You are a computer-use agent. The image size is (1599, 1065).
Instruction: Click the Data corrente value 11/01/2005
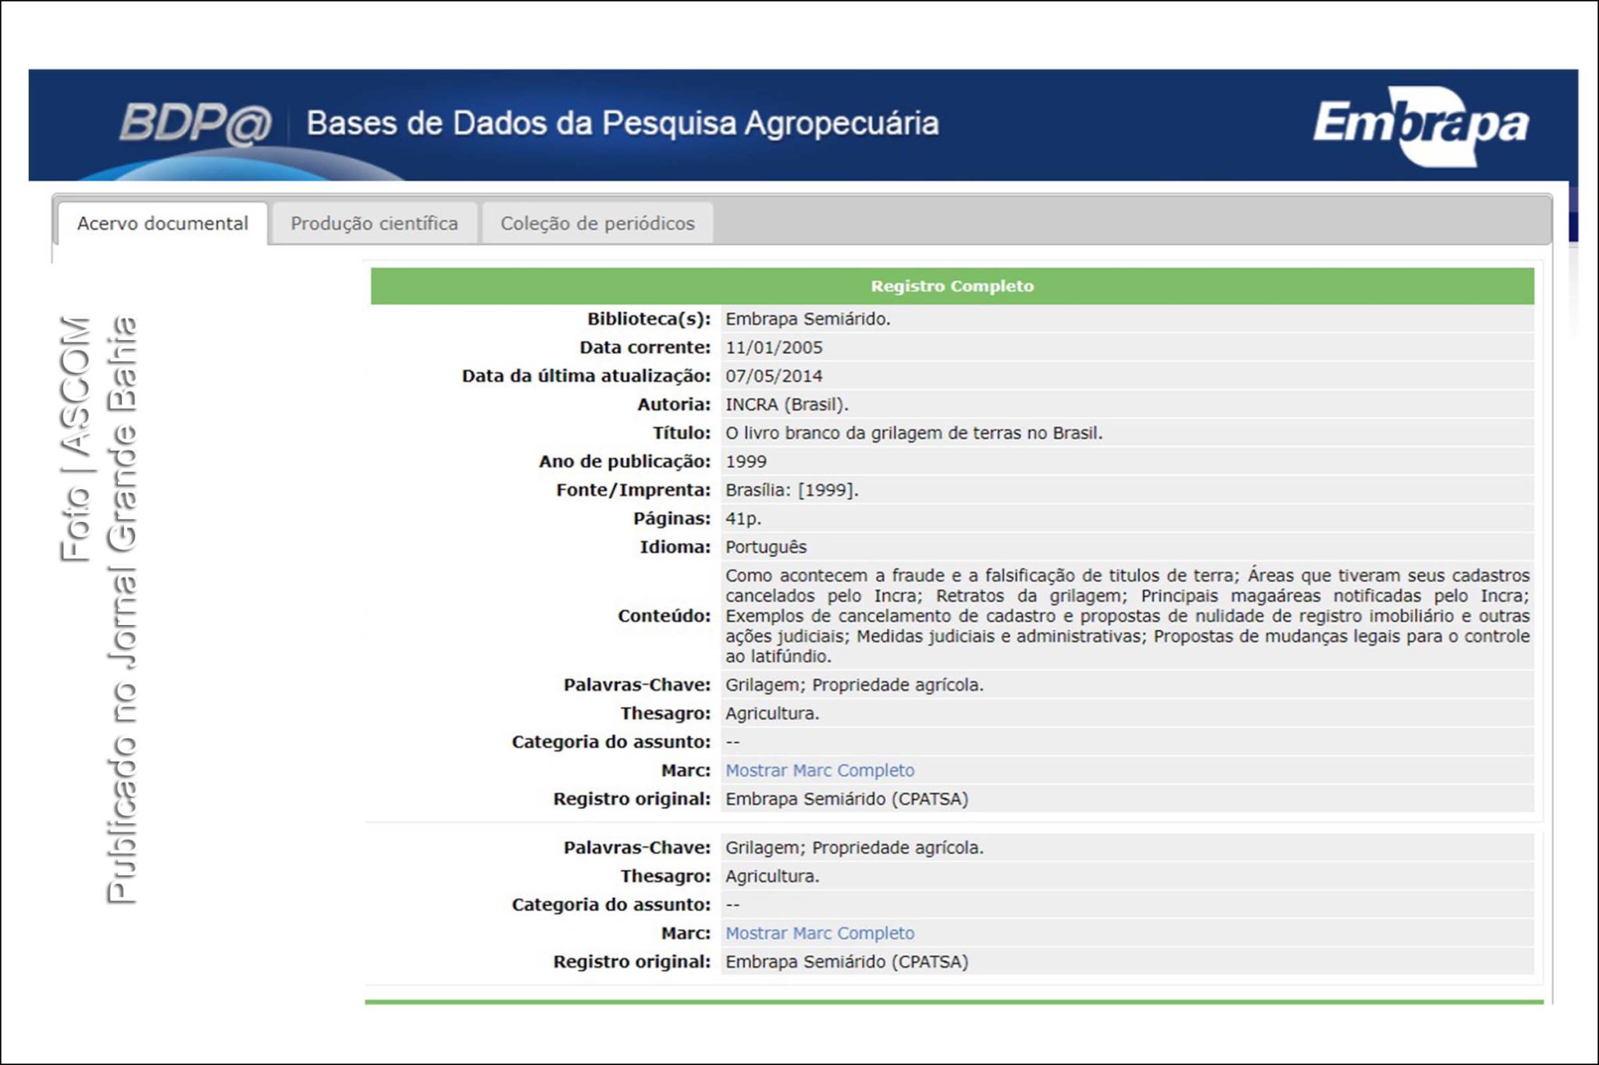pos(774,348)
